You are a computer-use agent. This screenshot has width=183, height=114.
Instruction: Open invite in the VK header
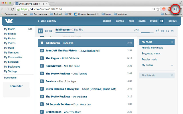(x=142, y=21)
